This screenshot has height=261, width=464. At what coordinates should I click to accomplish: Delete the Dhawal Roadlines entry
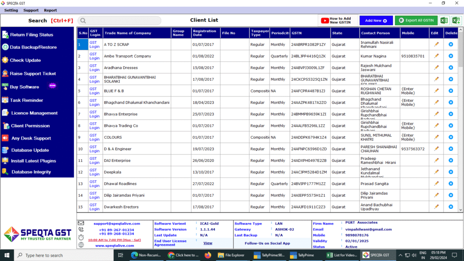[451, 184]
